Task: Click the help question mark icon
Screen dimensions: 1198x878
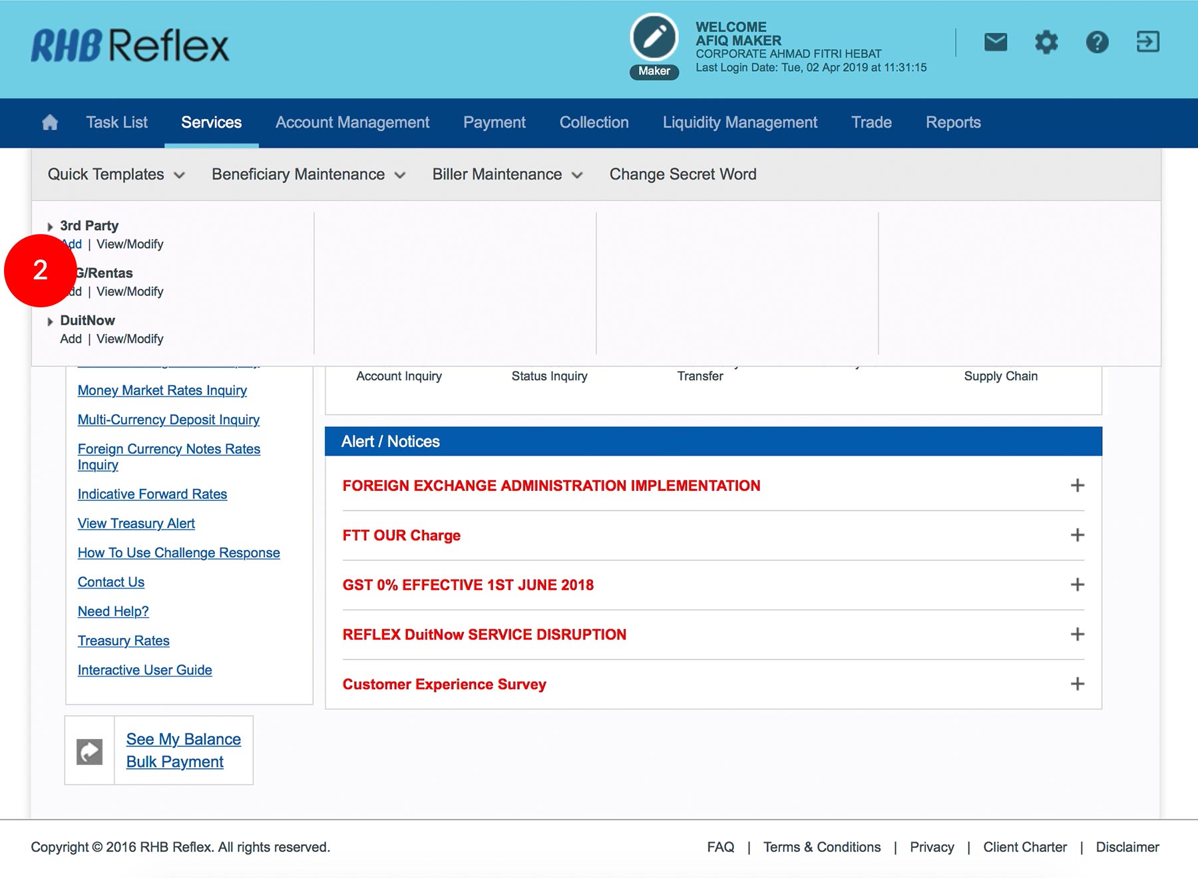Action: point(1097,43)
